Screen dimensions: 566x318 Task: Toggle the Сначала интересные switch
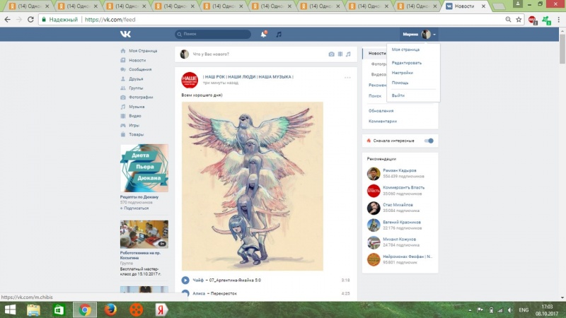click(x=429, y=141)
